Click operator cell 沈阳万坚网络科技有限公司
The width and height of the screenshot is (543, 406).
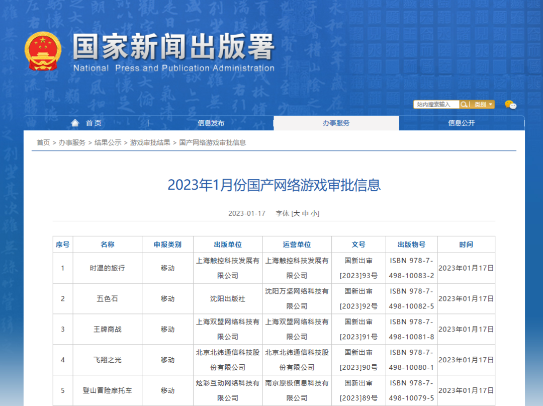click(x=297, y=299)
